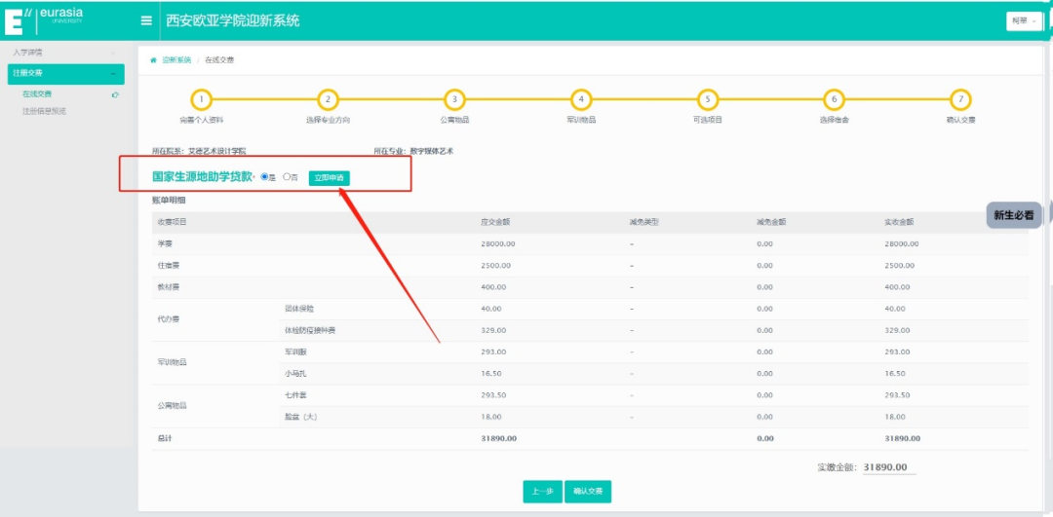Screen dimensions: 1053x517
Task: Open 注册信息预览 in the sidebar
Action: [x=44, y=111]
